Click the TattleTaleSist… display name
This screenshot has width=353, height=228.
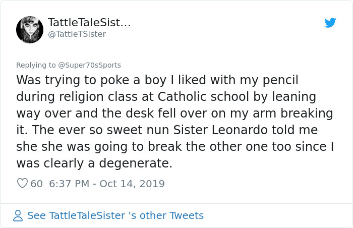tap(89, 22)
